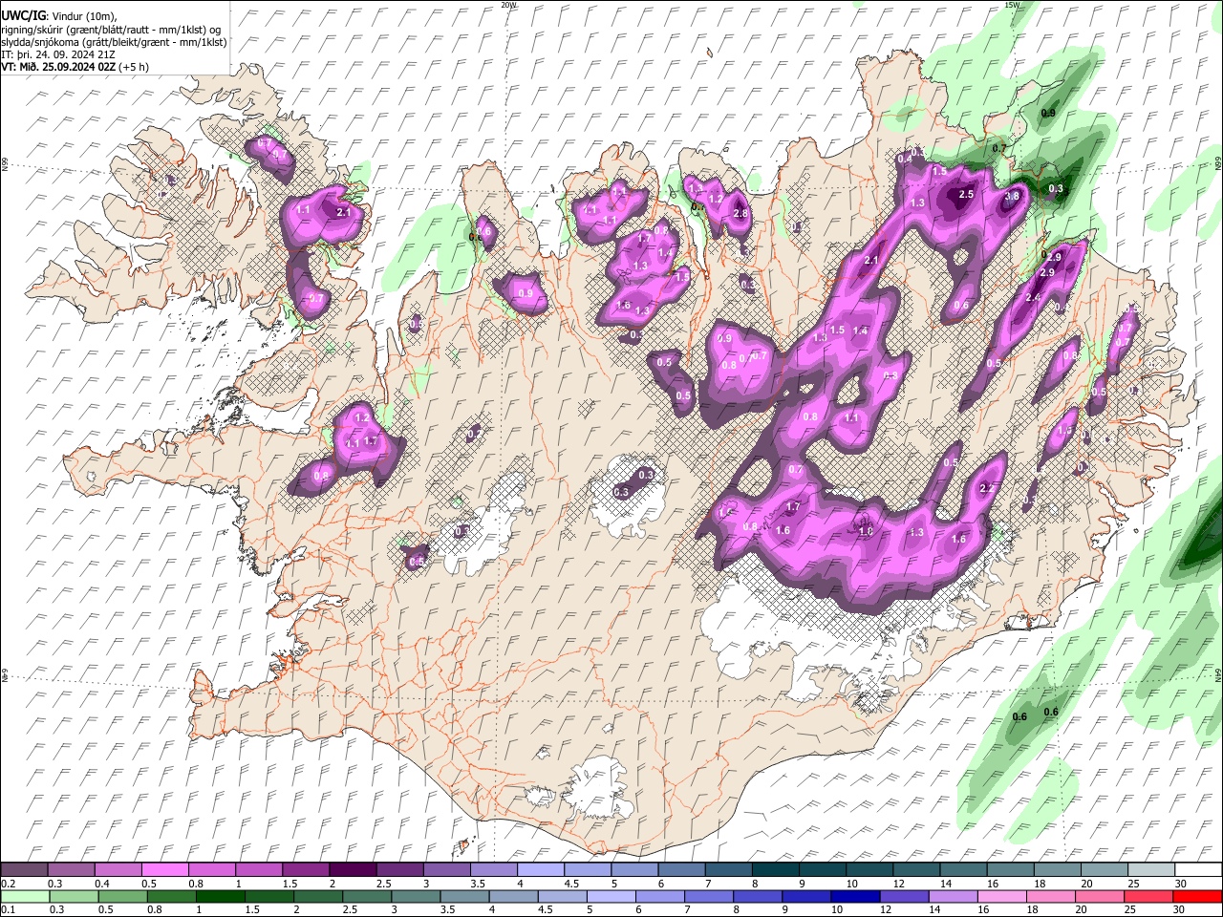The image size is (1223, 917).
Task: Pick bottom legend dark green swatch between 1 and 1.5
Action: [219, 896]
